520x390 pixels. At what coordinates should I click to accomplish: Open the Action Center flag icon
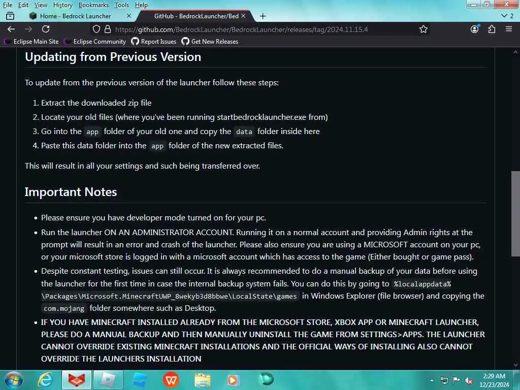[x=457, y=380]
